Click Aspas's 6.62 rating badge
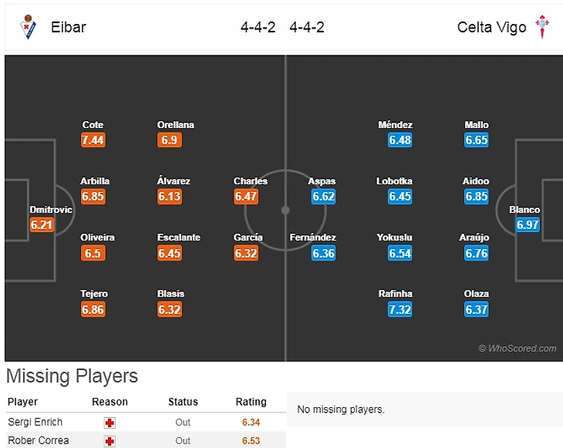This screenshot has width=563, height=448. coord(323,197)
